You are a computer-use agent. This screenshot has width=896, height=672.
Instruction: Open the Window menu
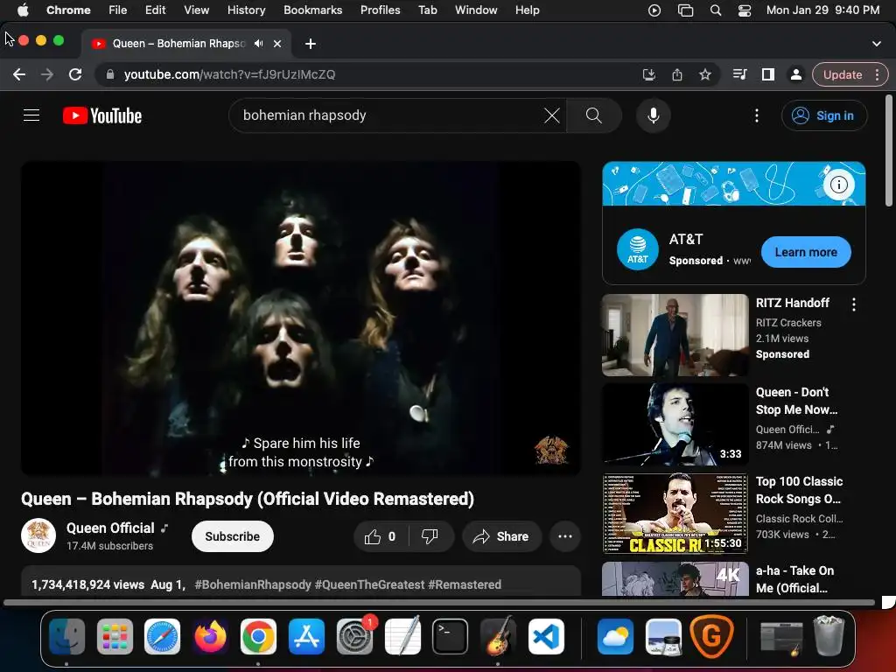[x=476, y=10]
